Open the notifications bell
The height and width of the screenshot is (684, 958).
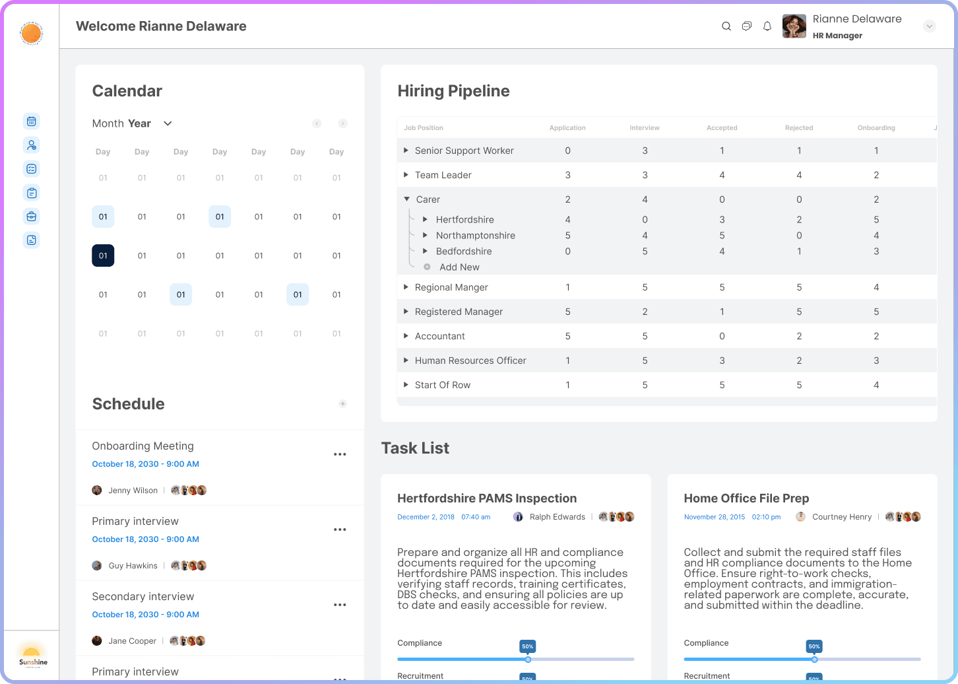click(x=767, y=26)
